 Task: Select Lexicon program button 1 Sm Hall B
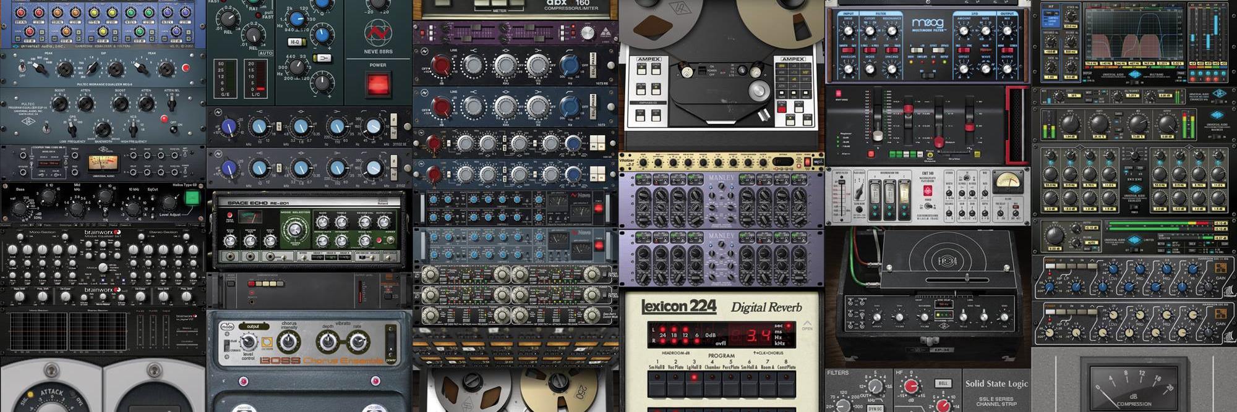point(657,384)
